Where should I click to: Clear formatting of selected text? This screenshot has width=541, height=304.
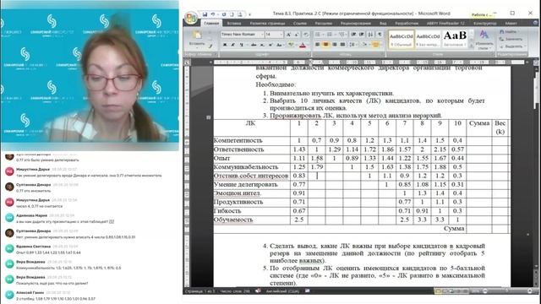[305, 35]
